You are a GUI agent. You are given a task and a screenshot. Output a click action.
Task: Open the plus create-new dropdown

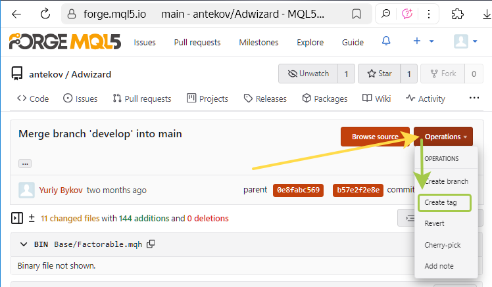pyautogui.click(x=423, y=41)
